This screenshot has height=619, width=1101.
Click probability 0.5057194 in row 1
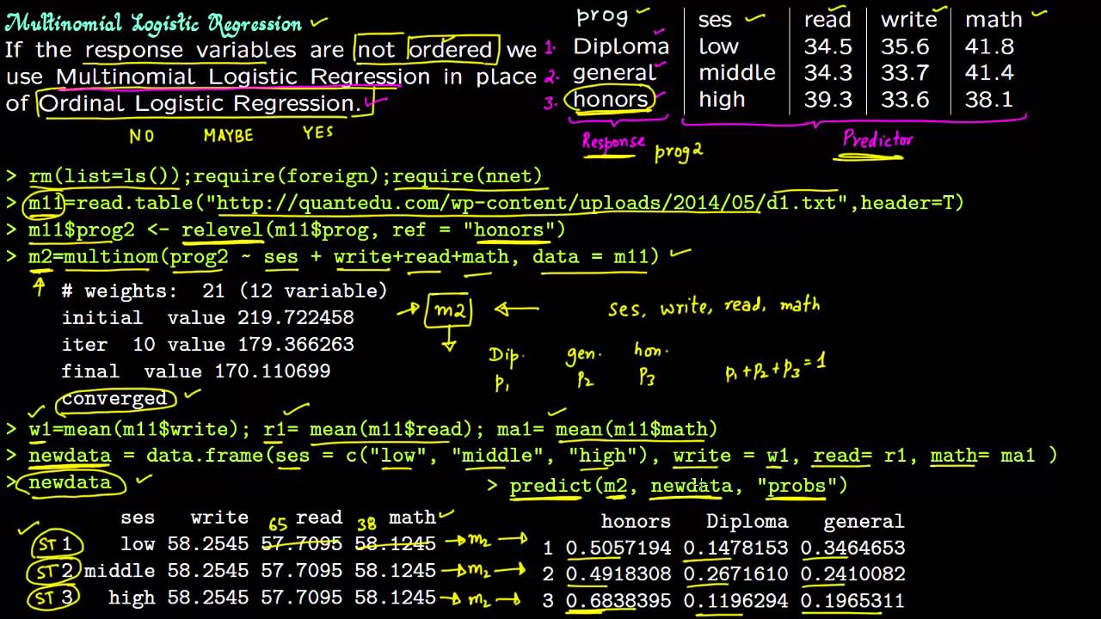(x=618, y=548)
